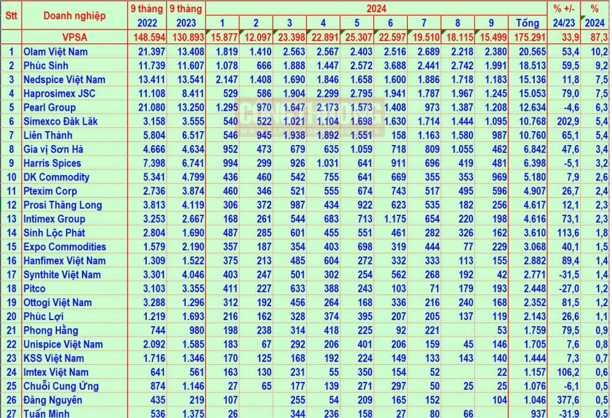
Task: Select Synthite growth value '-31,5'
Action: point(569,275)
